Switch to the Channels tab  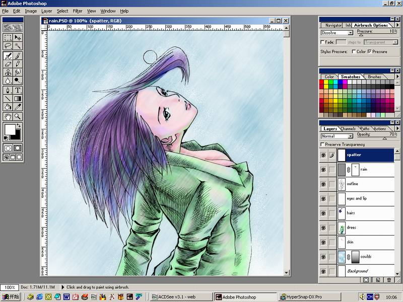348,129
